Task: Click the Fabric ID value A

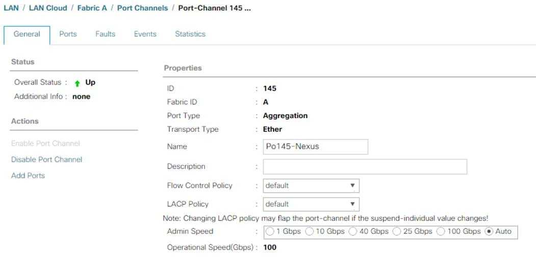Action: 266,102
